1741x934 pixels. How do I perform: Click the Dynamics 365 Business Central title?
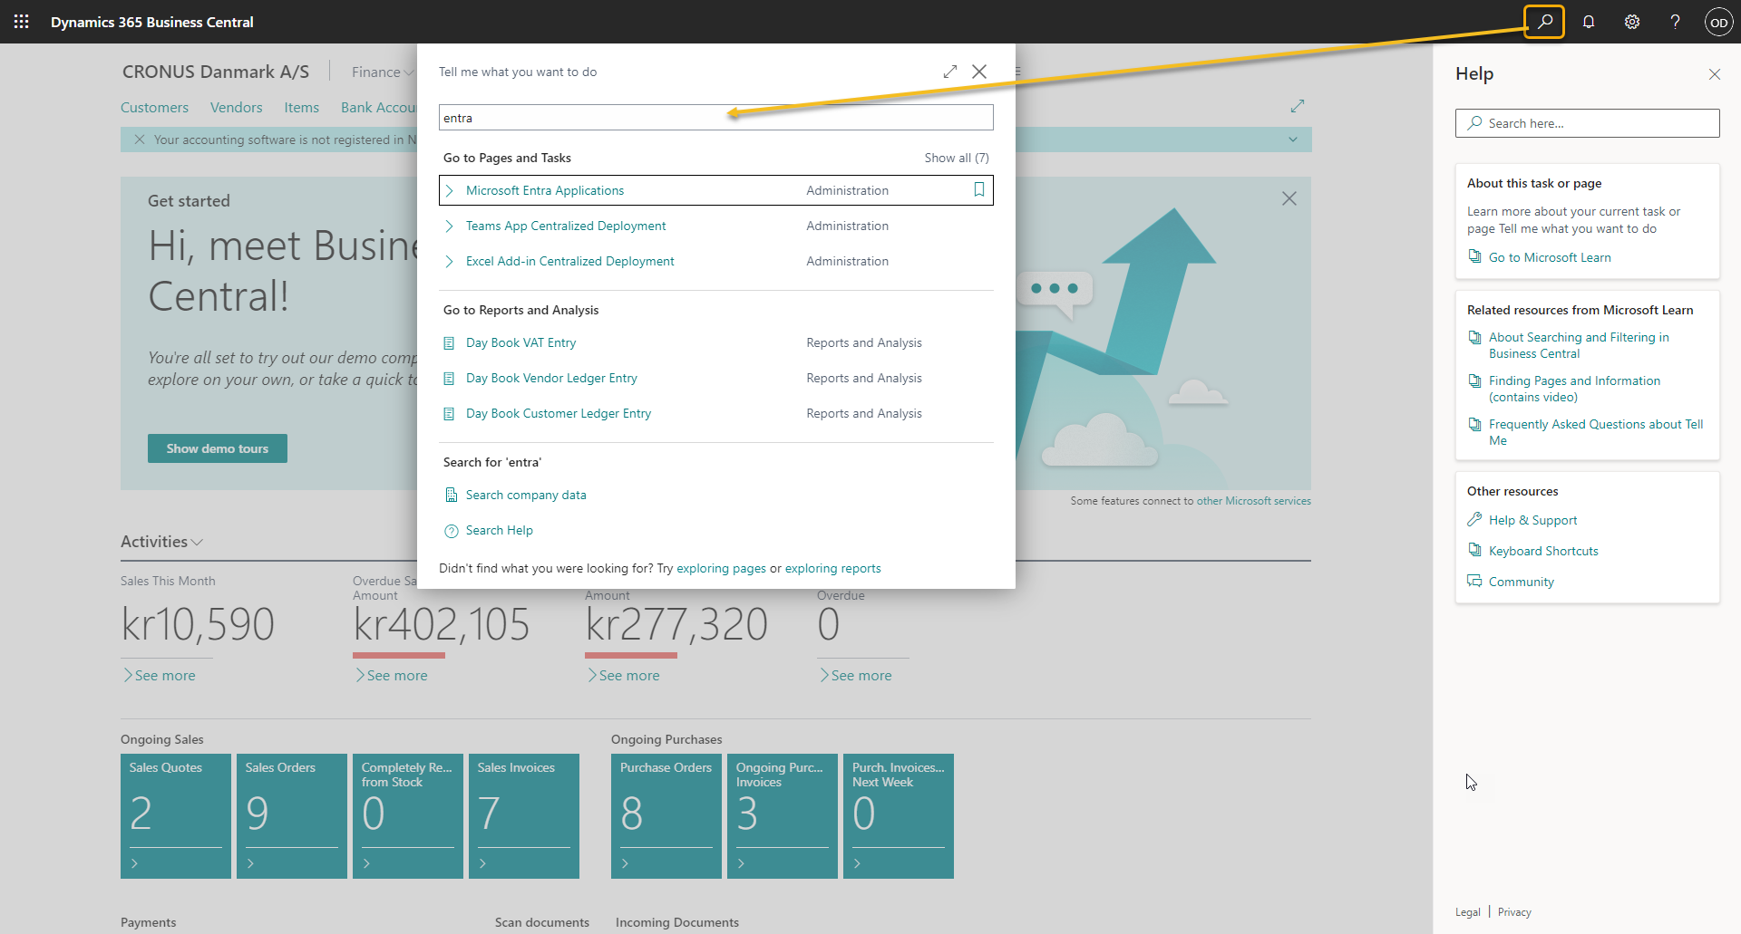click(x=152, y=22)
